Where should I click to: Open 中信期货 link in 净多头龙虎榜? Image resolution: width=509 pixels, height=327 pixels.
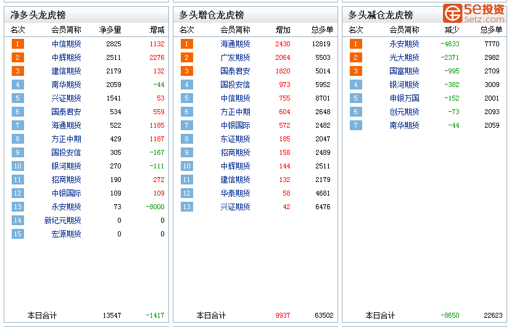tap(66, 44)
